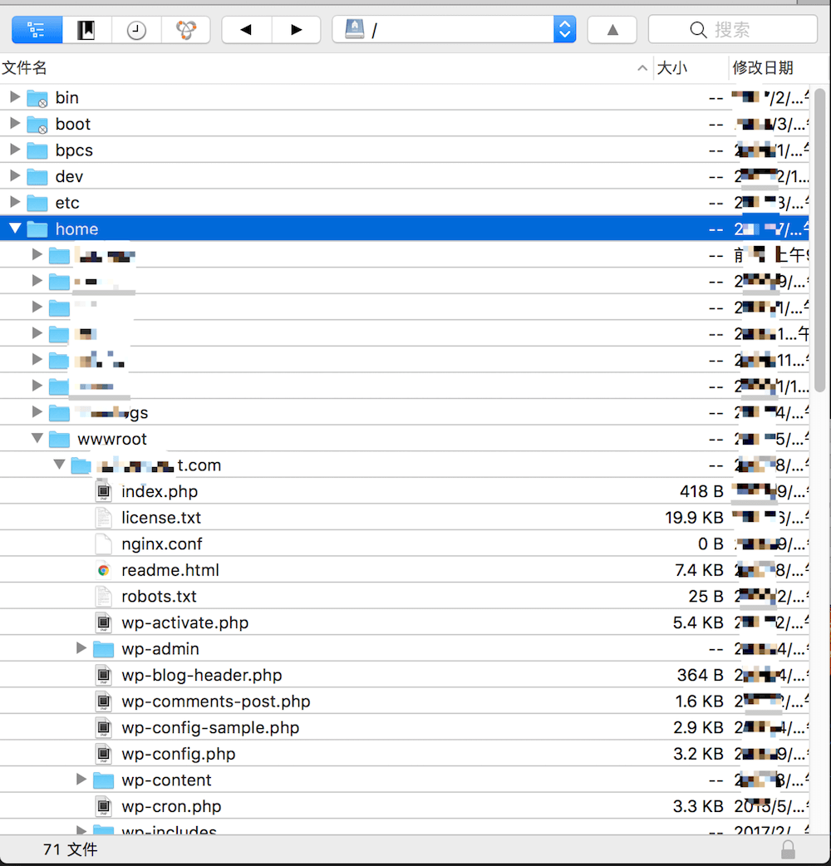
Task: Navigate back with the left arrow
Action: [x=246, y=30]
